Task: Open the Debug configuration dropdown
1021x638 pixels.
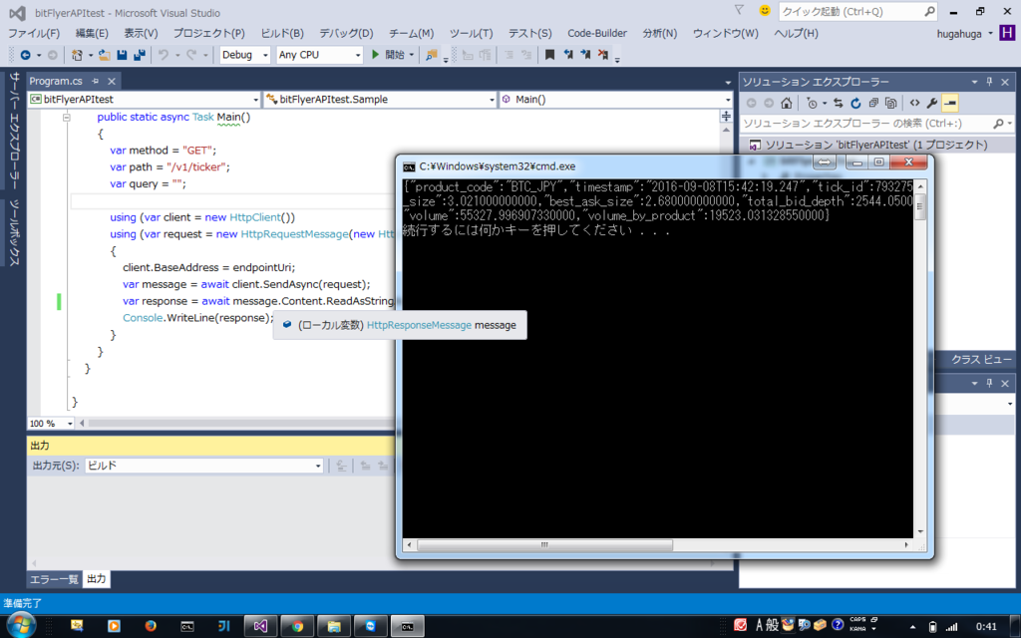Action: [245, 56]
